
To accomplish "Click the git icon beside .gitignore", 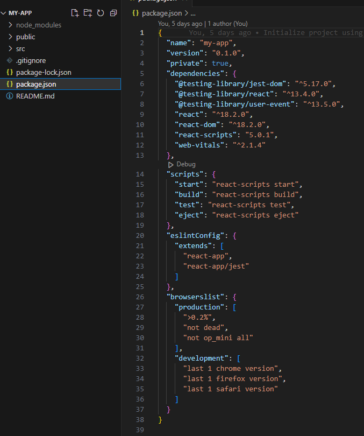I will (10, 60).
